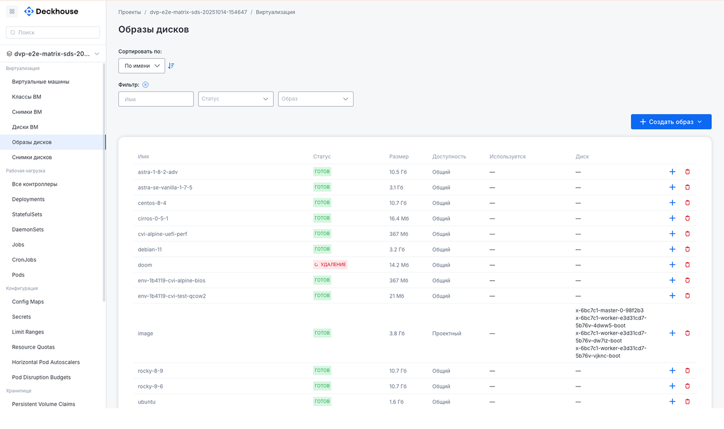724x429 pixels.
Task: Open the Образ filter dropdown
Action: pos(315,99)
